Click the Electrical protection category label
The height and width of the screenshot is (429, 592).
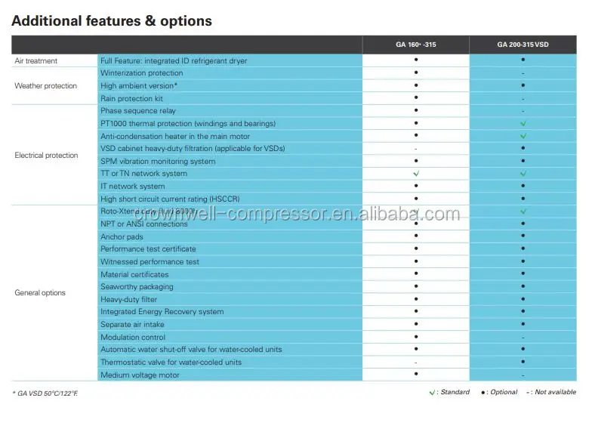[46, 156]
